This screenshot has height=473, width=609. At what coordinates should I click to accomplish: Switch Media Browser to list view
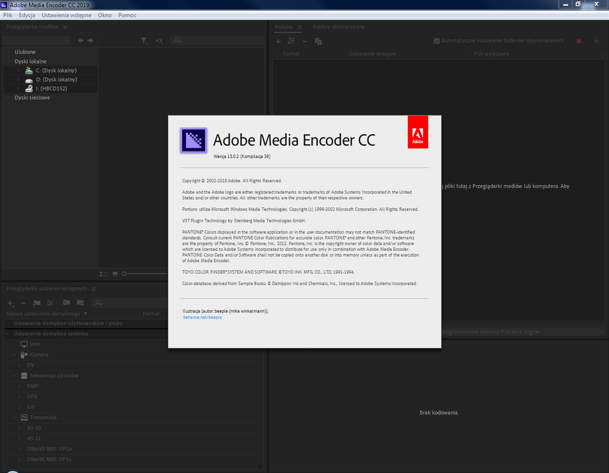pyautogui.click(x=103, y=274)
